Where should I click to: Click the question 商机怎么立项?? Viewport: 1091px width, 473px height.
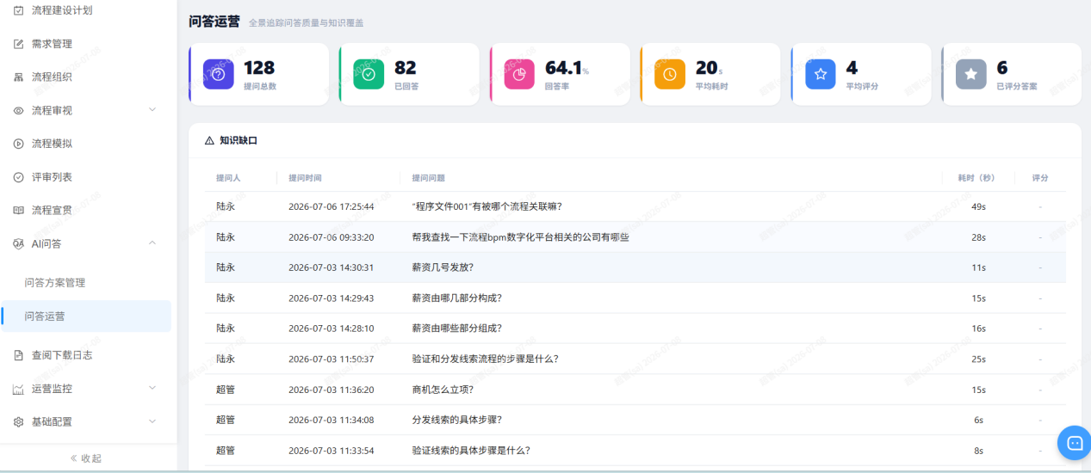443,390
